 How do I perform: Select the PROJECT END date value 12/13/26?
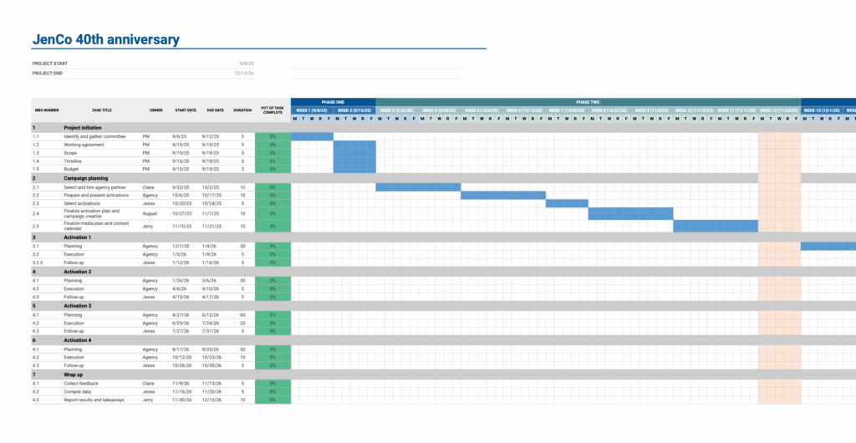pyautogui.click(x=244, y=74)
